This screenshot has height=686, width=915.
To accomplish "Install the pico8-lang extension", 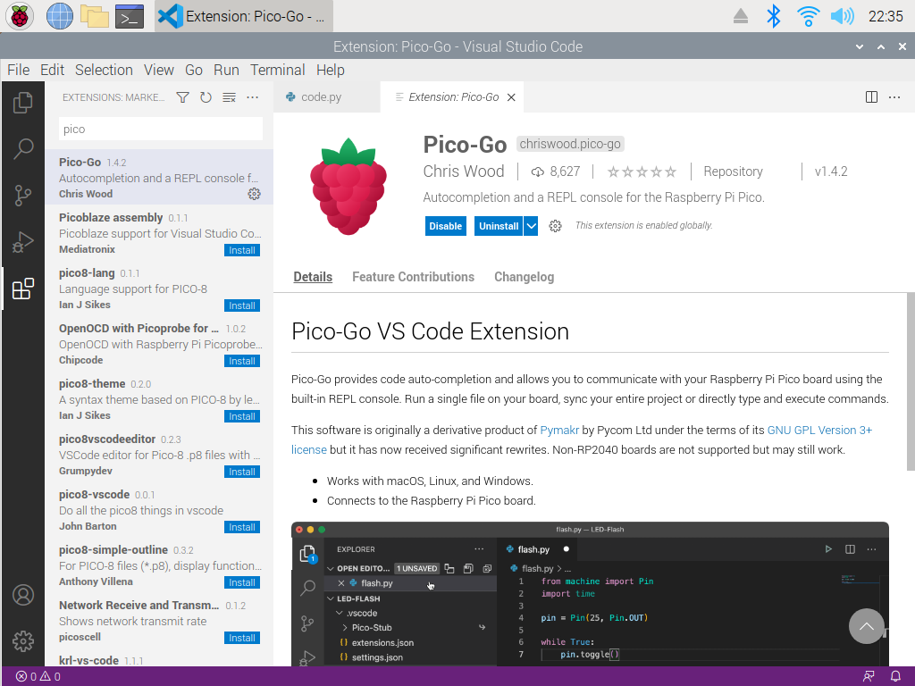I will (242, 305).
